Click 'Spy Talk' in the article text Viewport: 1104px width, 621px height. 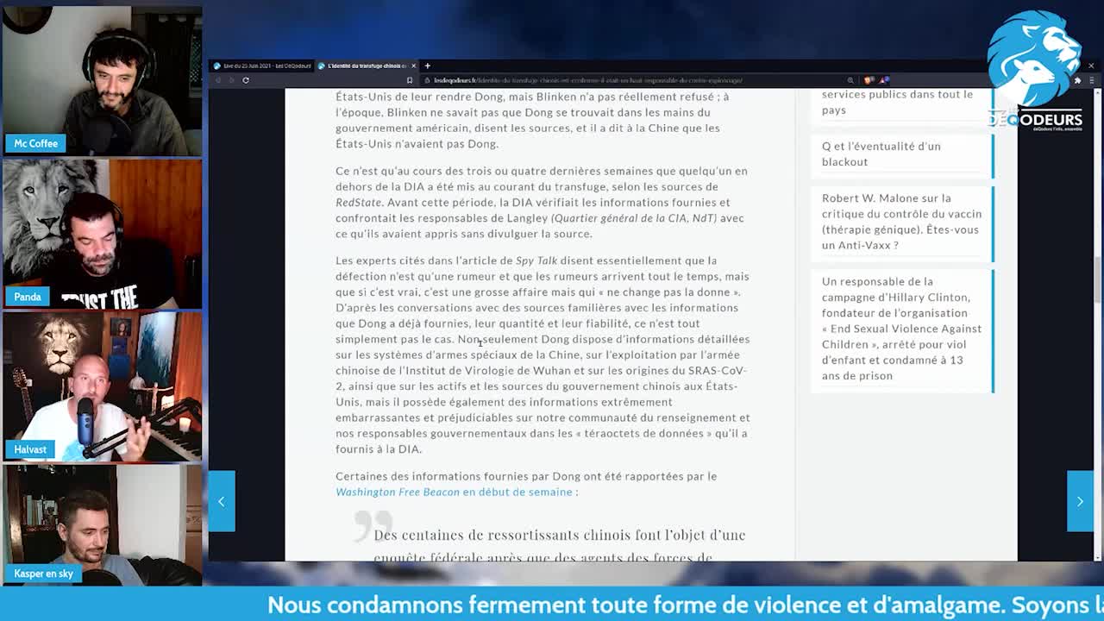tap(536, 260)
